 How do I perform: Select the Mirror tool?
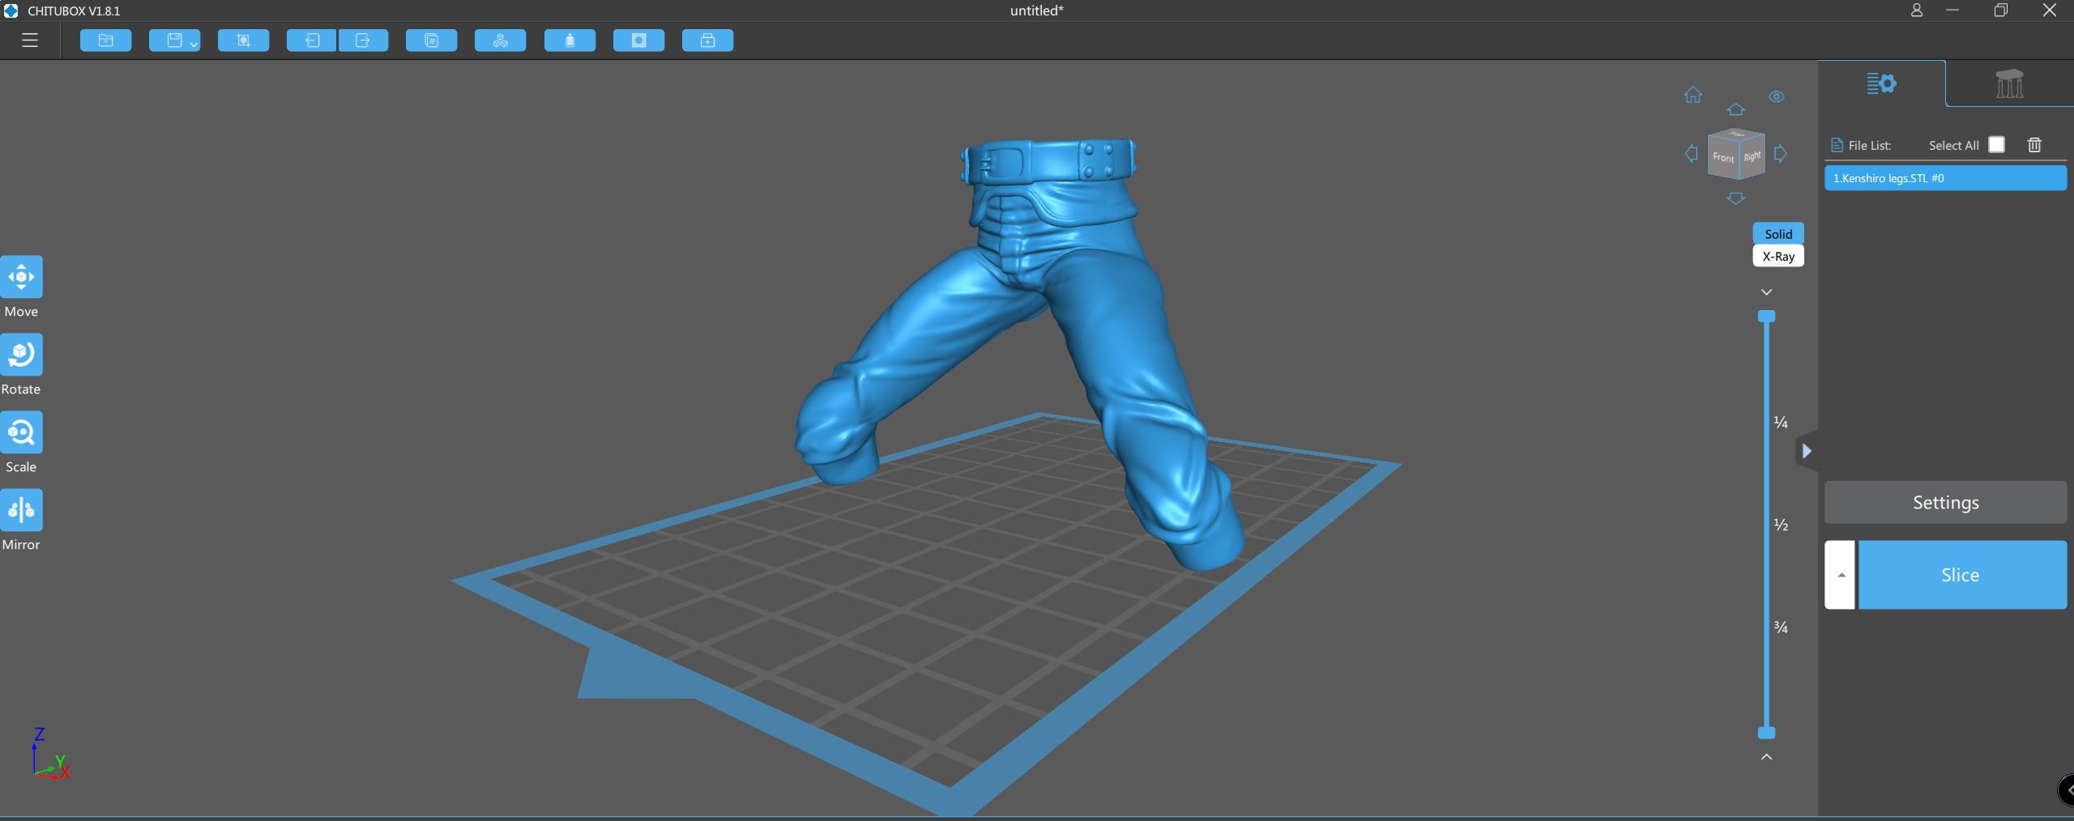point(21,510)
